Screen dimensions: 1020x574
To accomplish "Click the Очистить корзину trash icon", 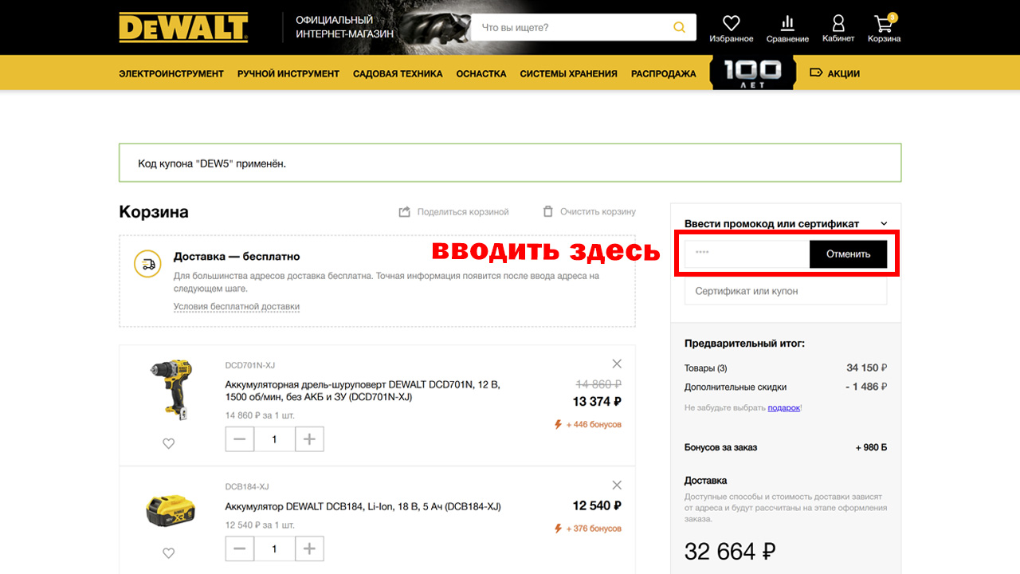I will click(x=548, y=211).
